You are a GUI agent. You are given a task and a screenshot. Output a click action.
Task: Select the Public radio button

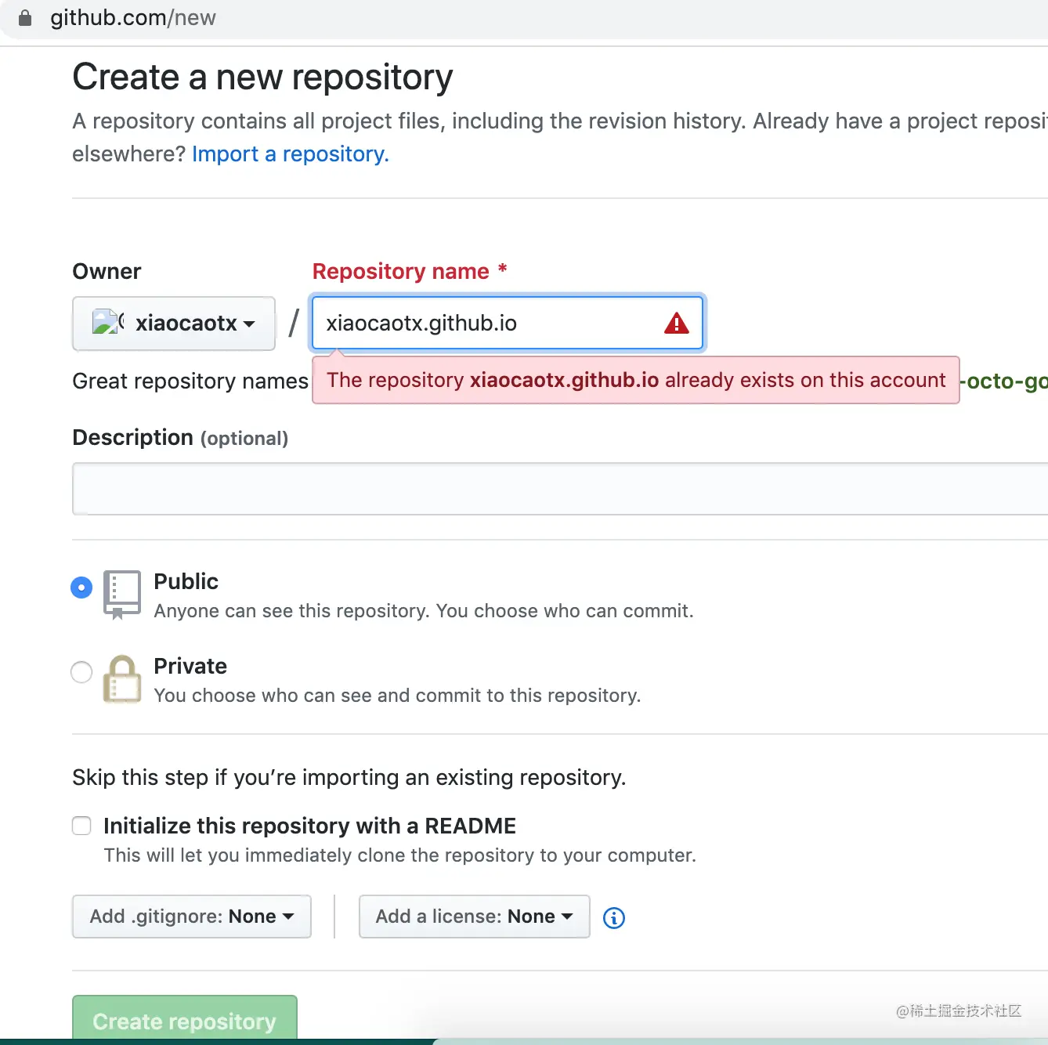(81, 588)
